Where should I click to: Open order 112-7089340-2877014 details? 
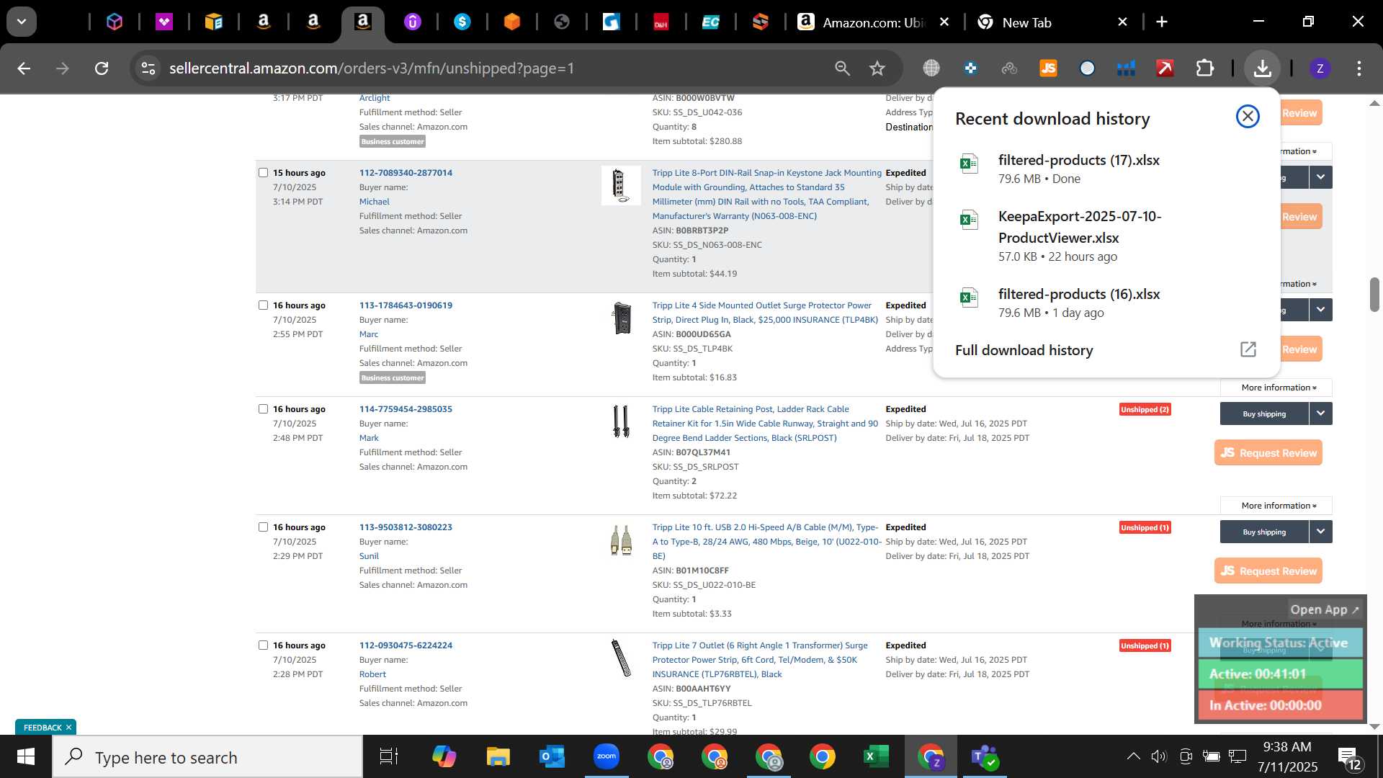coord(406,173)
